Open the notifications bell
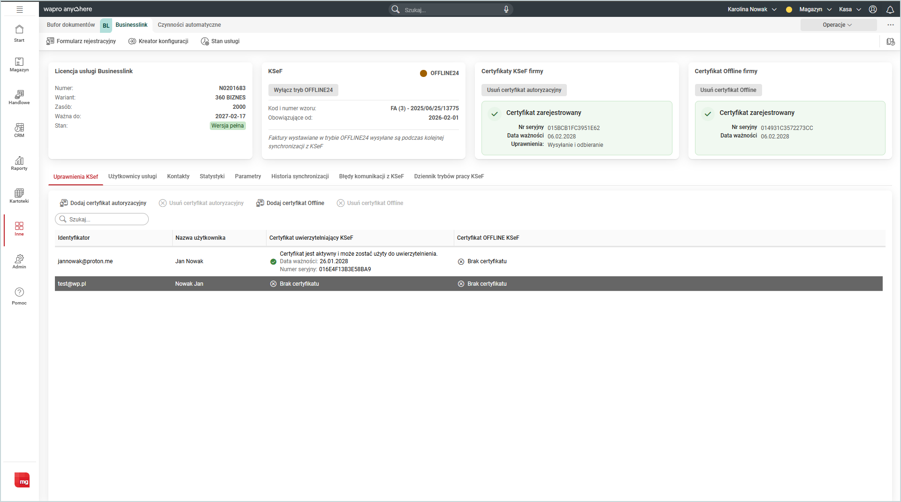This screenshot has width=901, height=502. (x=890, y=9)
